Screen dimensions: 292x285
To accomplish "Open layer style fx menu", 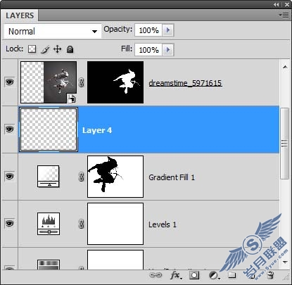I will pyautogui.click(x=176, y=275).
